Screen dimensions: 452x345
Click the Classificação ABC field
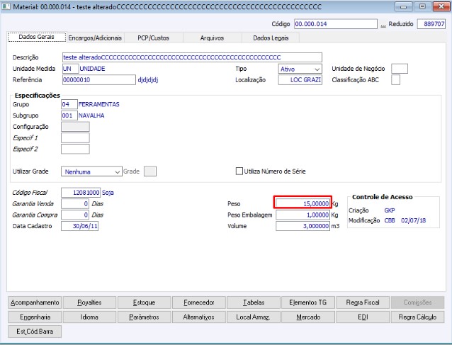tap(395, 80)
